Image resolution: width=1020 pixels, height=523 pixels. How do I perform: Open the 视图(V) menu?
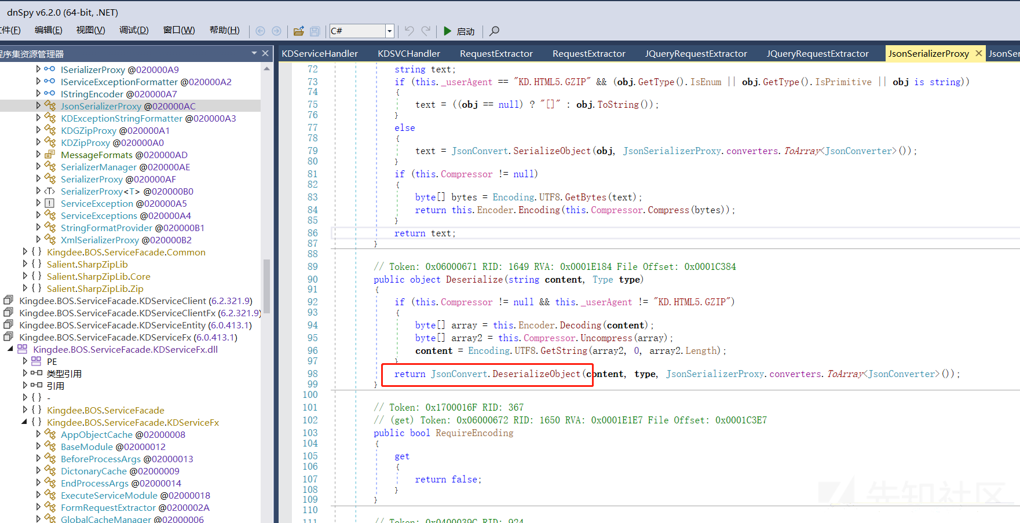(x=91, y=30)
